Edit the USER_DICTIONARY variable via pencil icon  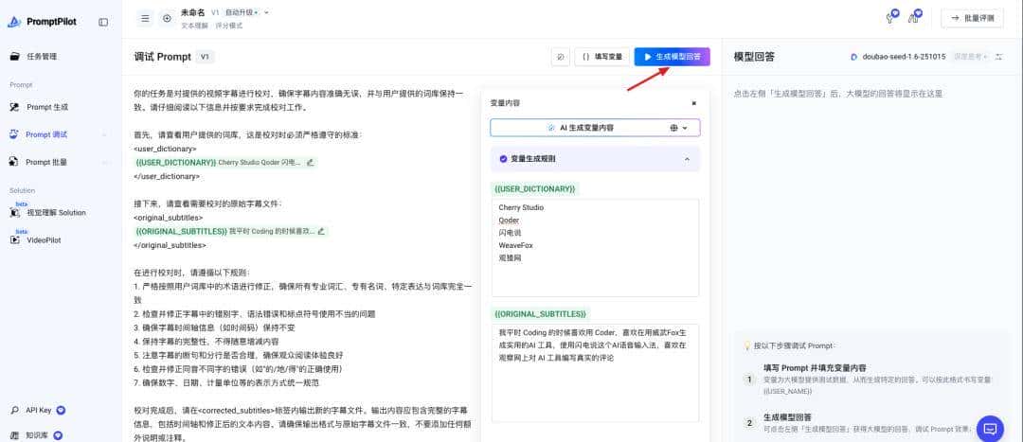(x=310, y=162)
